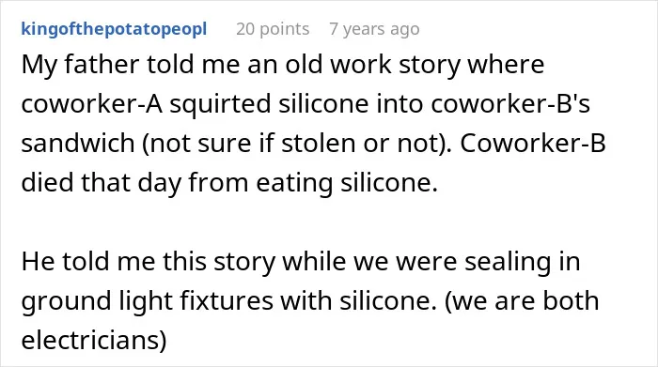Click the word father in the comment

point(102,65)
